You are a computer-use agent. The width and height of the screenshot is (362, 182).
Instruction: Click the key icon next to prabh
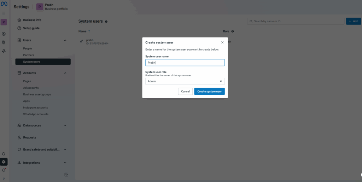point(81,41)
